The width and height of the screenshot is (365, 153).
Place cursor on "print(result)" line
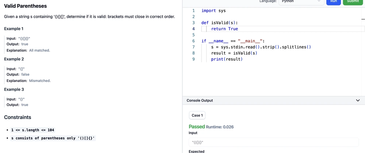tap(227, 59)
